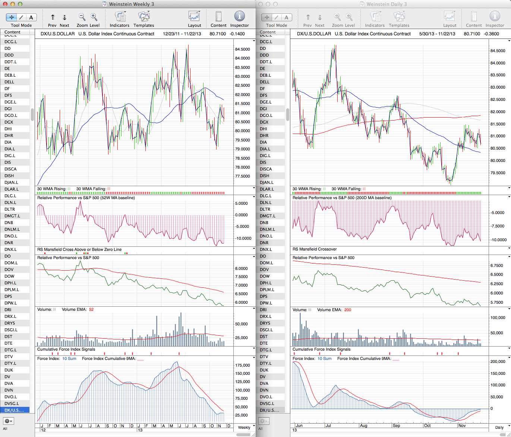Image resolution: width=511 pixels, height=437 pixels.
Task: Select DISH in the Weekly watchlist
Action: 9,176
